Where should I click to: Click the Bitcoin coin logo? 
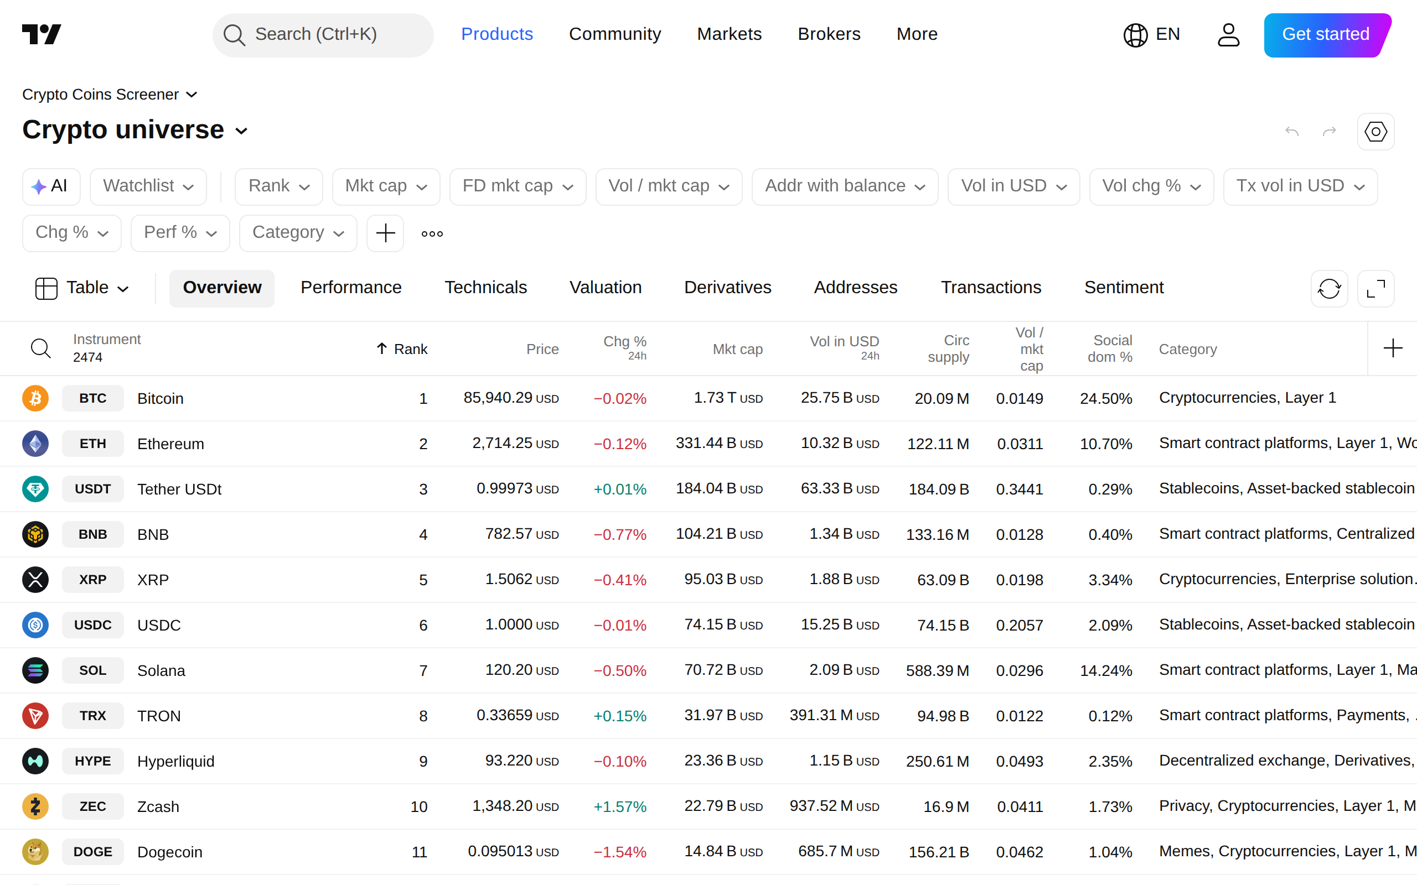[35, 398]
